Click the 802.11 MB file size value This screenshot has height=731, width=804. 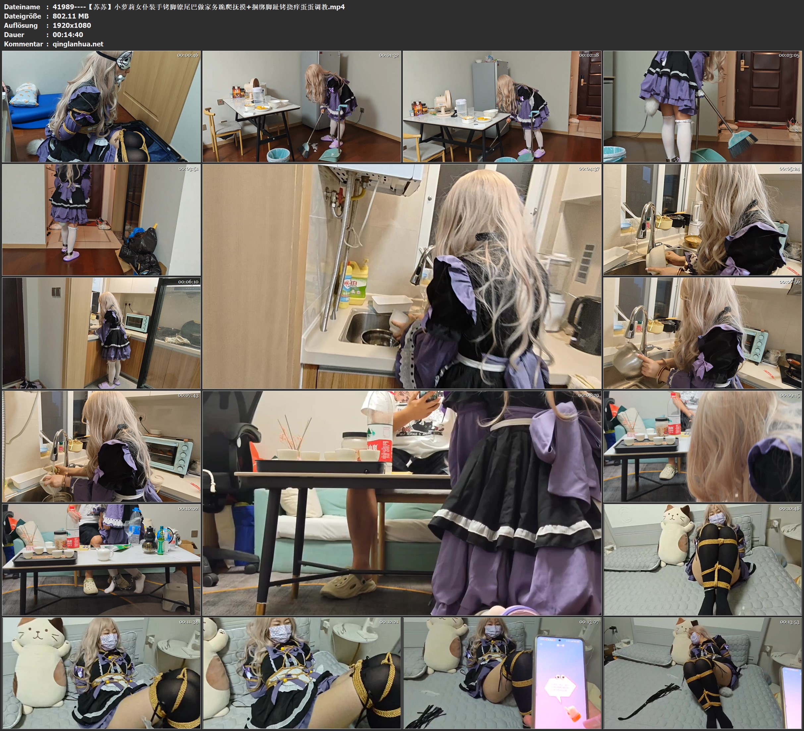coord(71,16)
